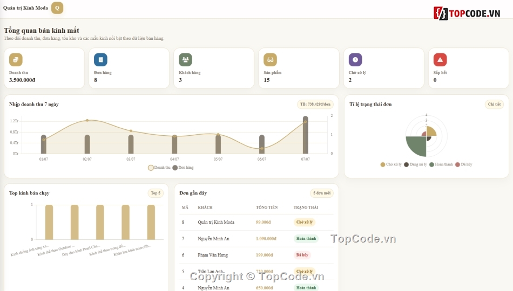The width and height of the screenshot is (513, 291).
Task: Click the 3.500.000đ revenue value
Action: point(22,80)
